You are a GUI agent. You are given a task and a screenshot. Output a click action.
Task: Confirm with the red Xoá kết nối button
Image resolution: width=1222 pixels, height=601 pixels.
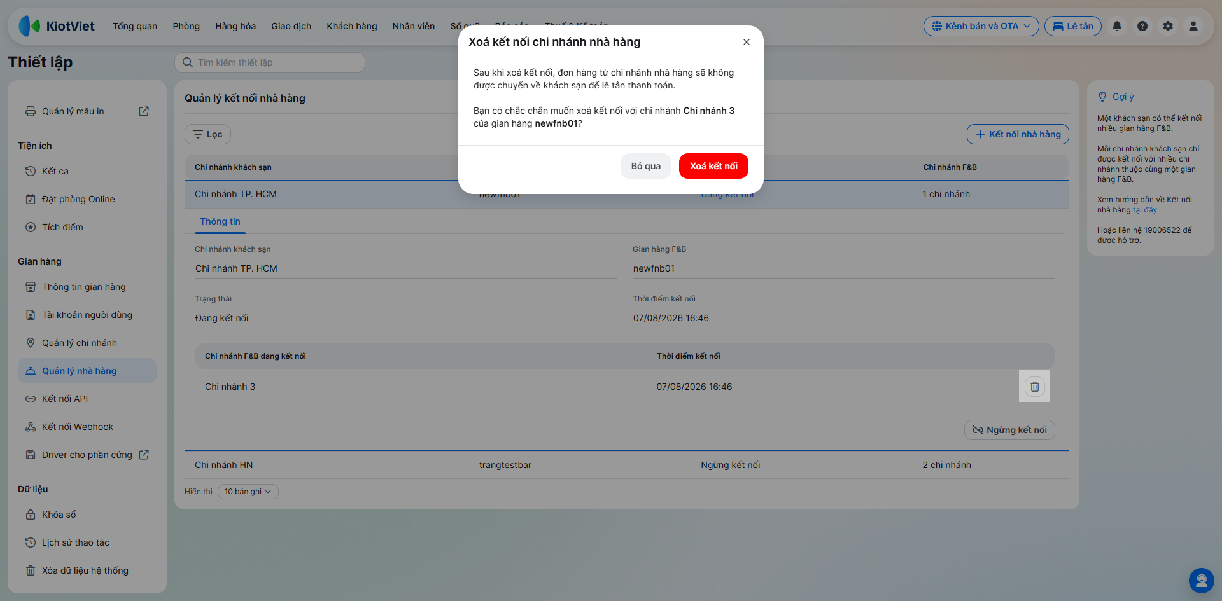point(713,166)
